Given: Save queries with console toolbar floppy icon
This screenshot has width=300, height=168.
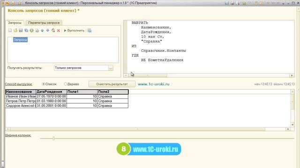Looking at the screenshot, I should point(21,30).
